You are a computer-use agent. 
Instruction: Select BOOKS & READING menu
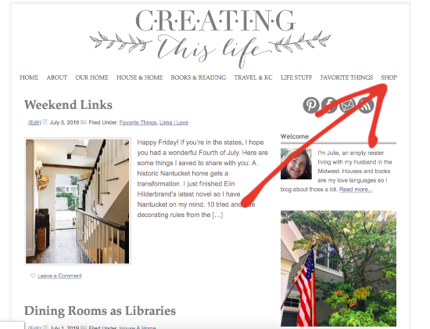coord(199,78)
